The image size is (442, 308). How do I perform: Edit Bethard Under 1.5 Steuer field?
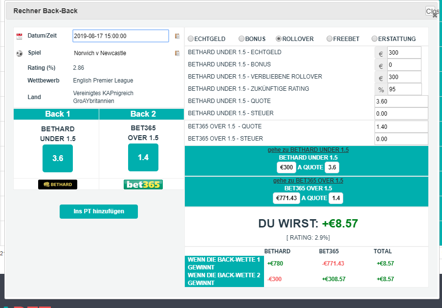[x=401, y=113]
